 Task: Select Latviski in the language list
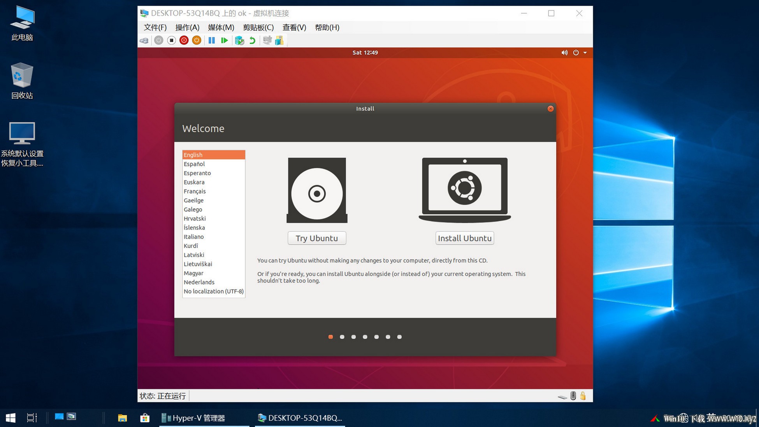pyautogui.click(x=214, y=255)
